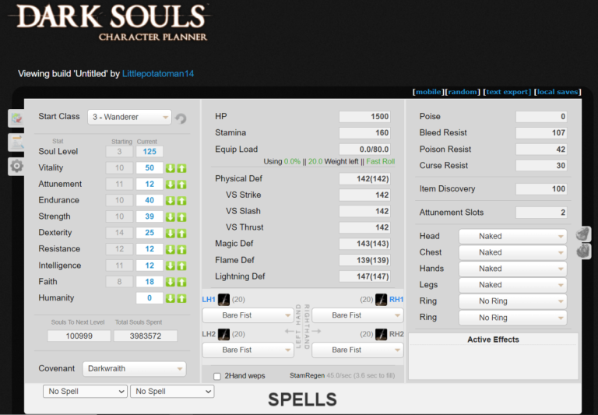Open the settings gear side tab

[16, 167]
